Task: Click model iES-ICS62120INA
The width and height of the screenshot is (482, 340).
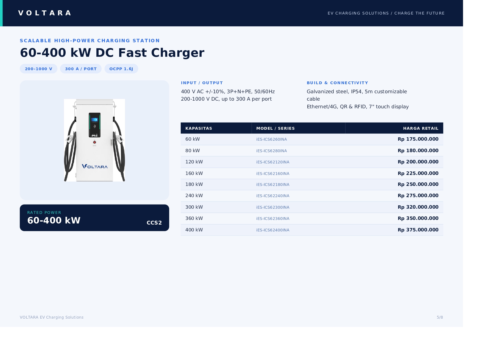Action: coord(273,162)
